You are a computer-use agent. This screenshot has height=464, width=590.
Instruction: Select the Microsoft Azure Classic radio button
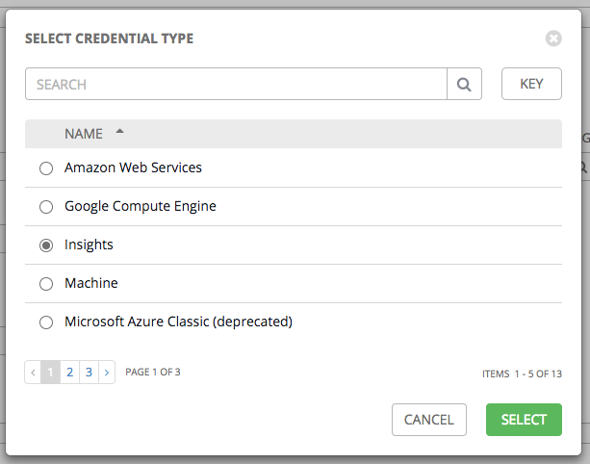click(46, 322)
